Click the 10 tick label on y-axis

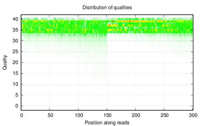[x=15, y=84]
